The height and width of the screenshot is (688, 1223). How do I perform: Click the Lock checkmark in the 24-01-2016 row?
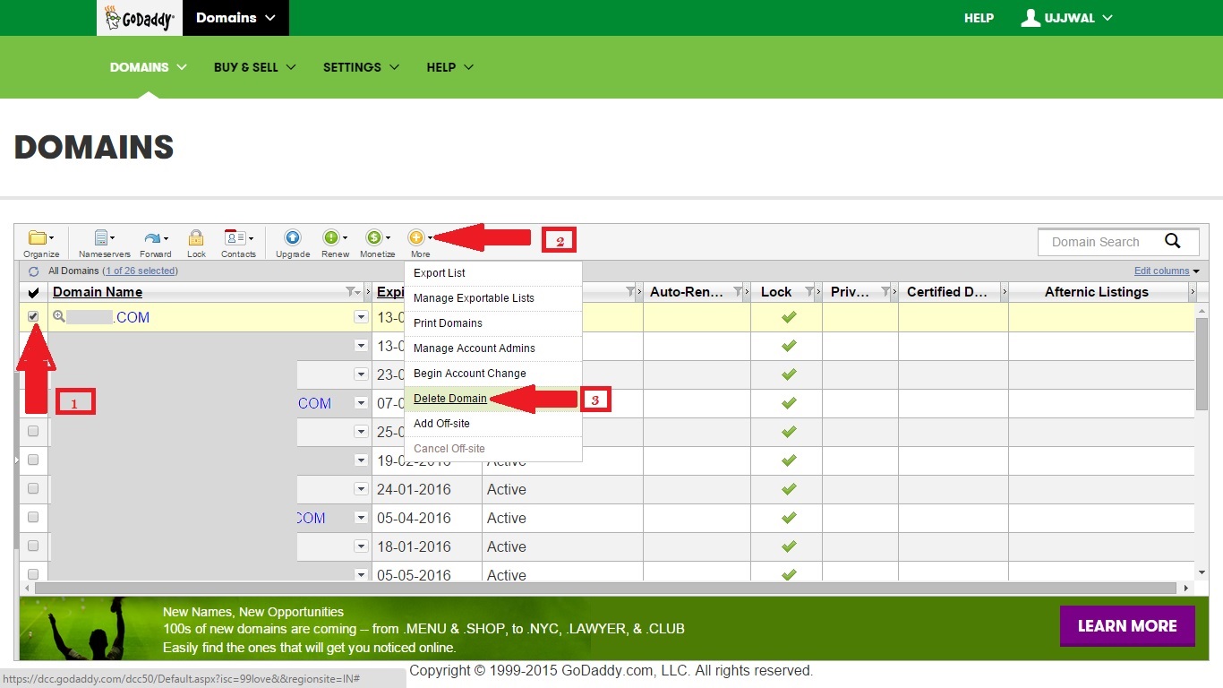pos(789,489)
